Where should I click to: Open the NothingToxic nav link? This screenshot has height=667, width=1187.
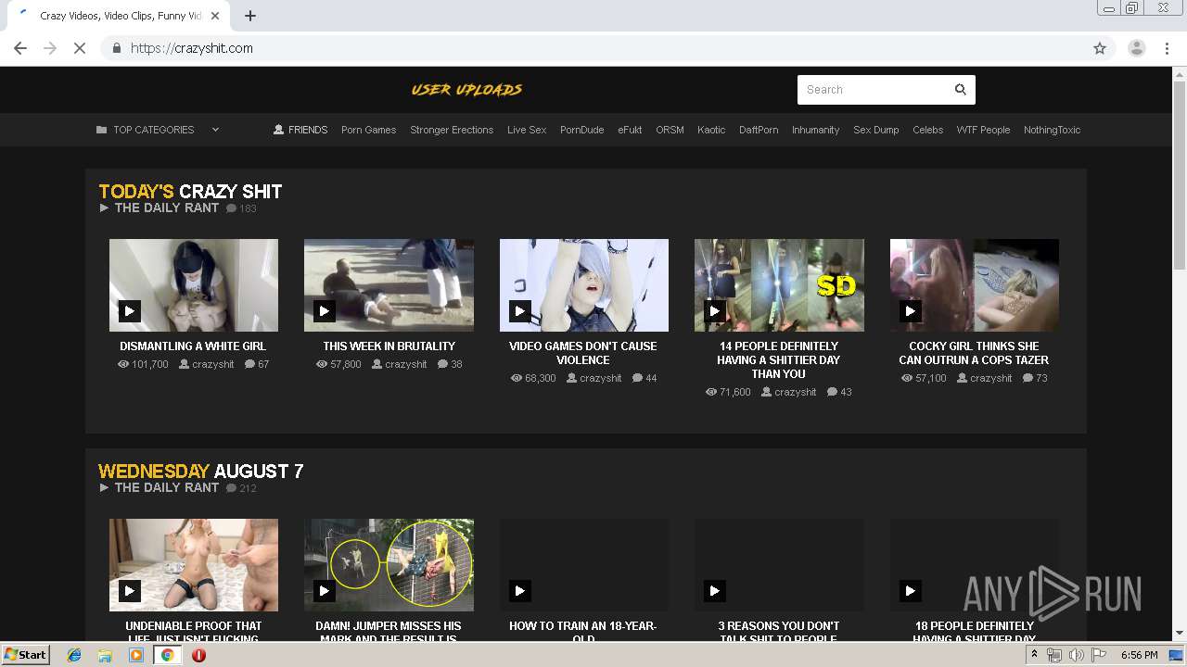[1052, 130]
